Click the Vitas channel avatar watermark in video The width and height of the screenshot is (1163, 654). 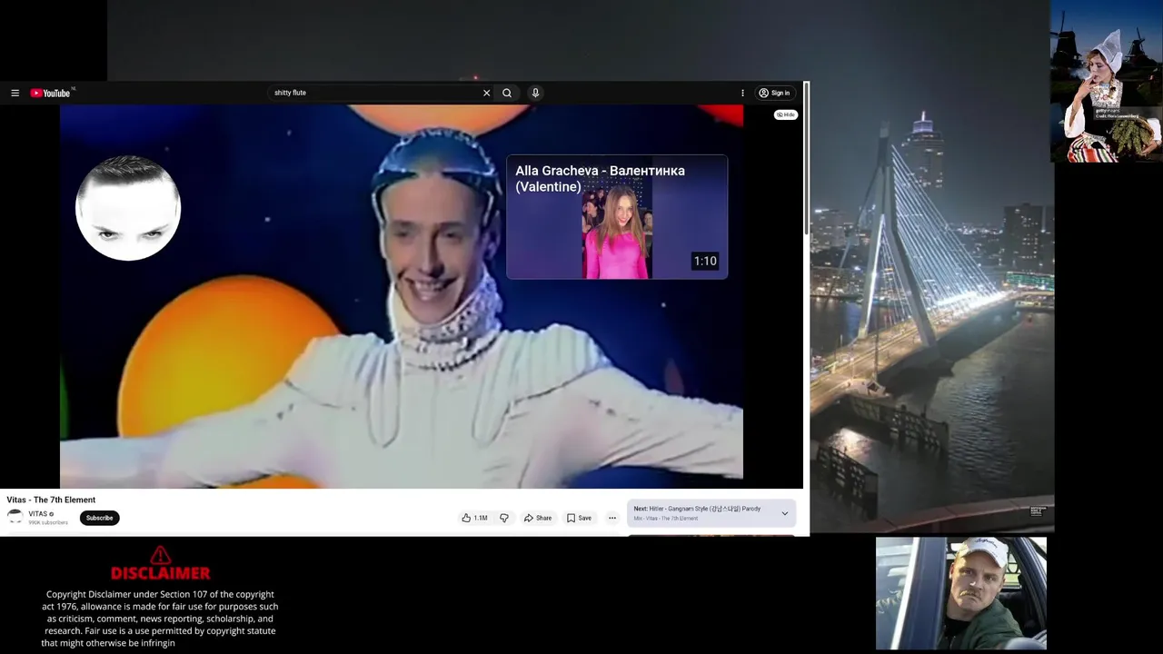(128, 208)
